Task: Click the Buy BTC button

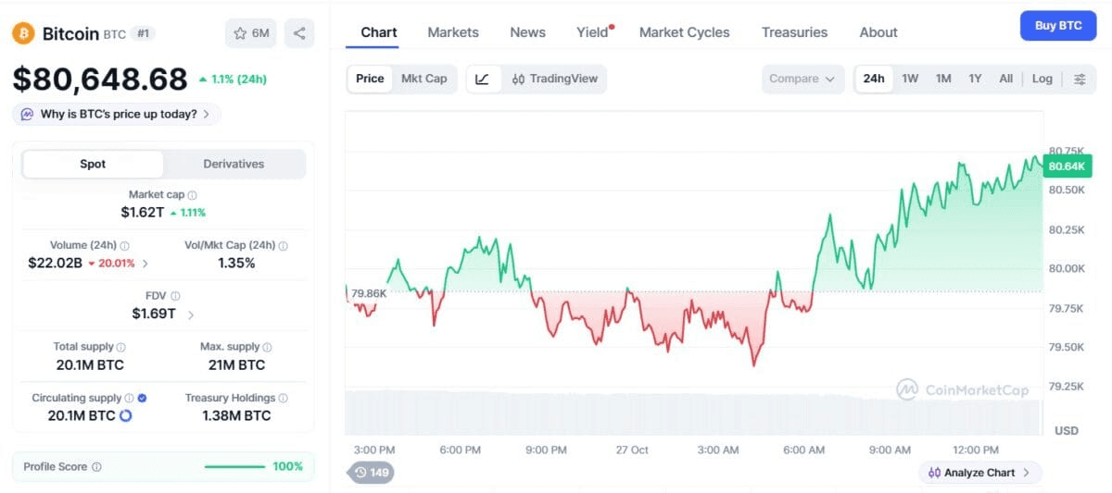Action: [1058, 26]
